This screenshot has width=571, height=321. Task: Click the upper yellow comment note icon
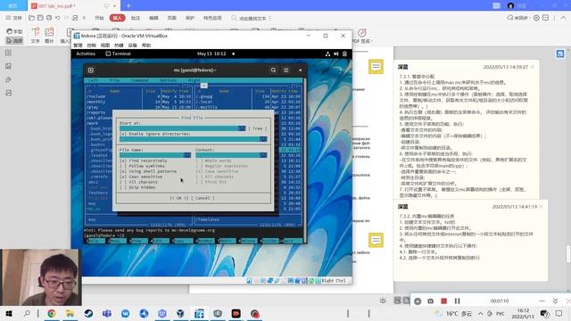[376, 67]
